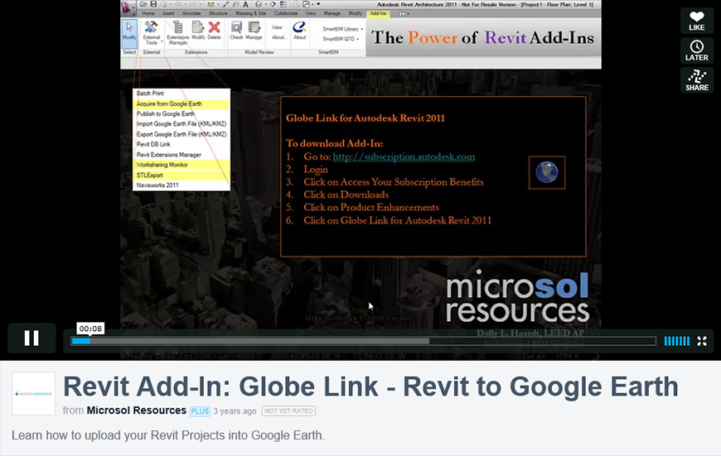This screenshot has height=456, width=721.
Task: Select the highlighted Add-Ins tab
Action: click(x=378, y=13)
